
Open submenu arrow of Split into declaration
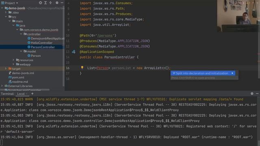(x=232, y=73)
